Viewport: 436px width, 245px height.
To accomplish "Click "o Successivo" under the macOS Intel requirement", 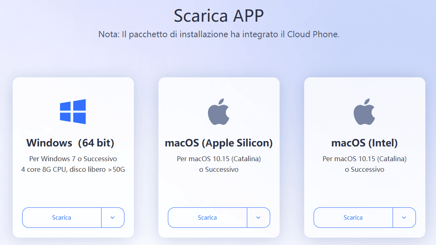I will point(364,169).
